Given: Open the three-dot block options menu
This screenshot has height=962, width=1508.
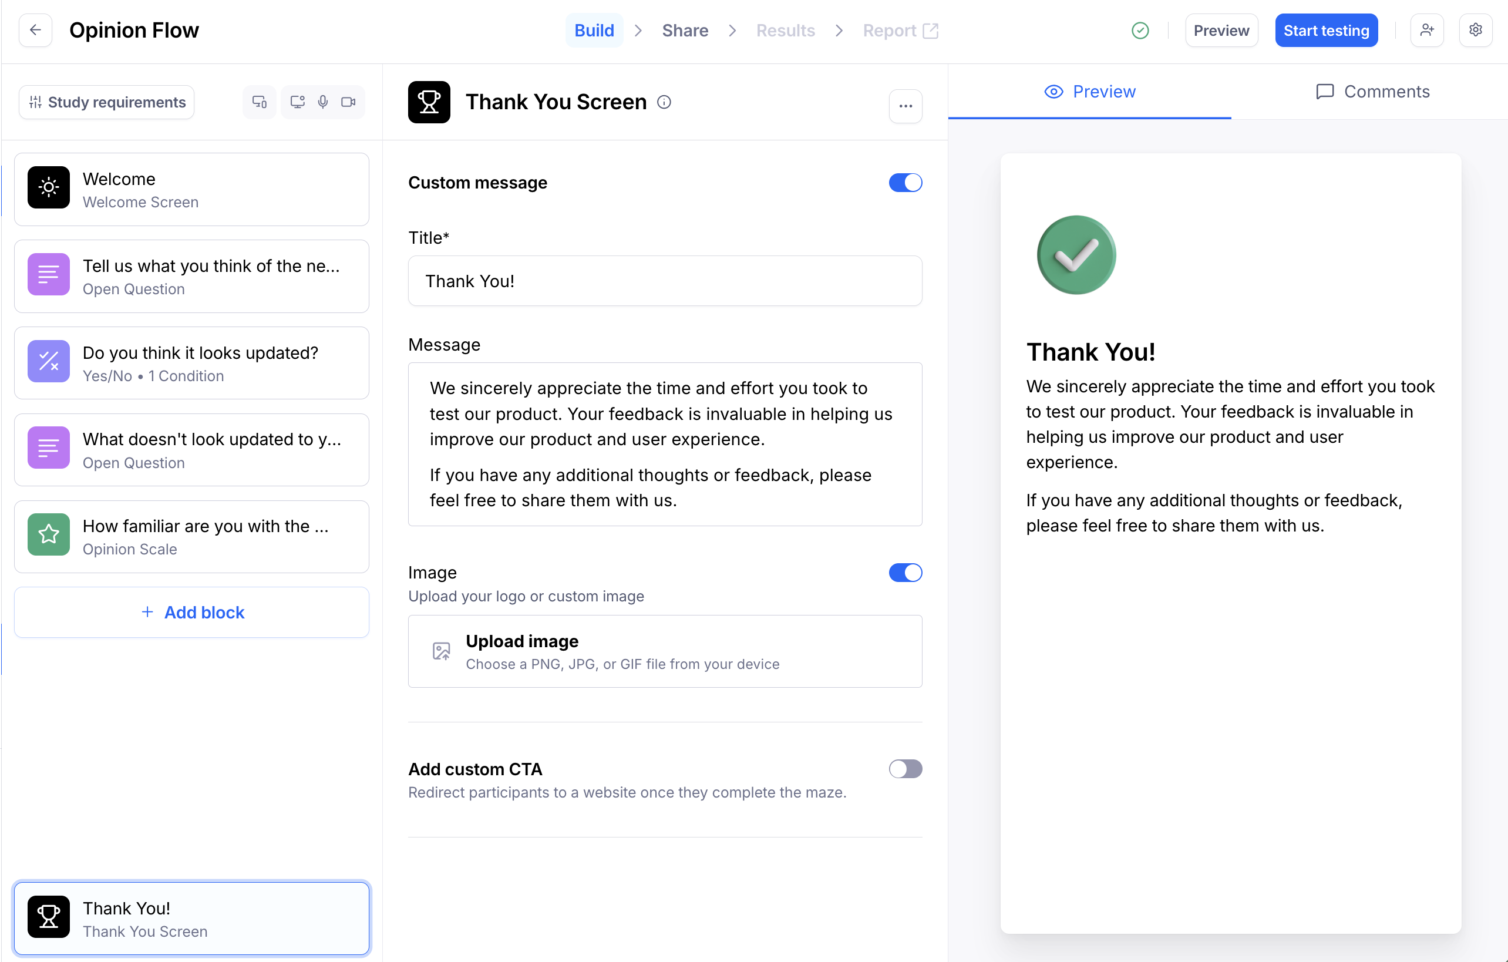Looking at the screenshot, I should click(905, 106).
